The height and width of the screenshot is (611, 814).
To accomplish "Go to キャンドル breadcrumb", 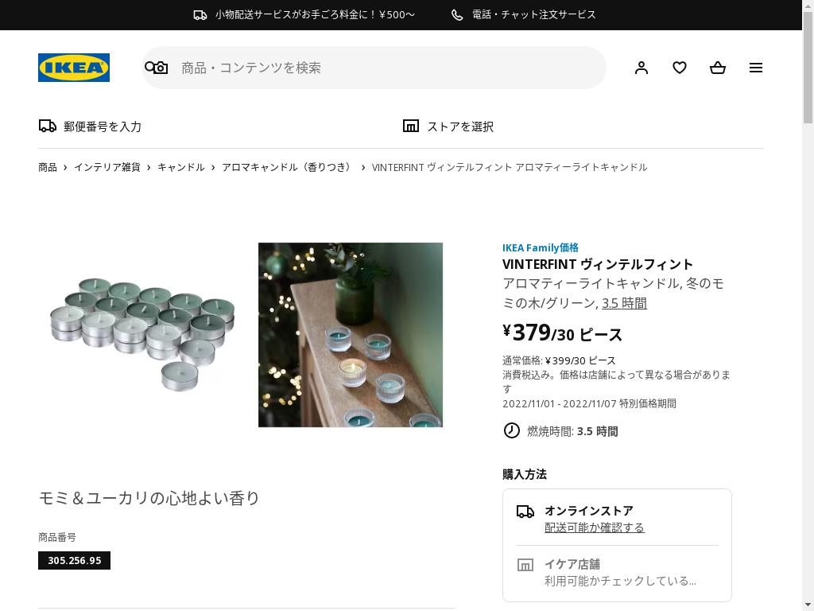I will click(181, 167).
